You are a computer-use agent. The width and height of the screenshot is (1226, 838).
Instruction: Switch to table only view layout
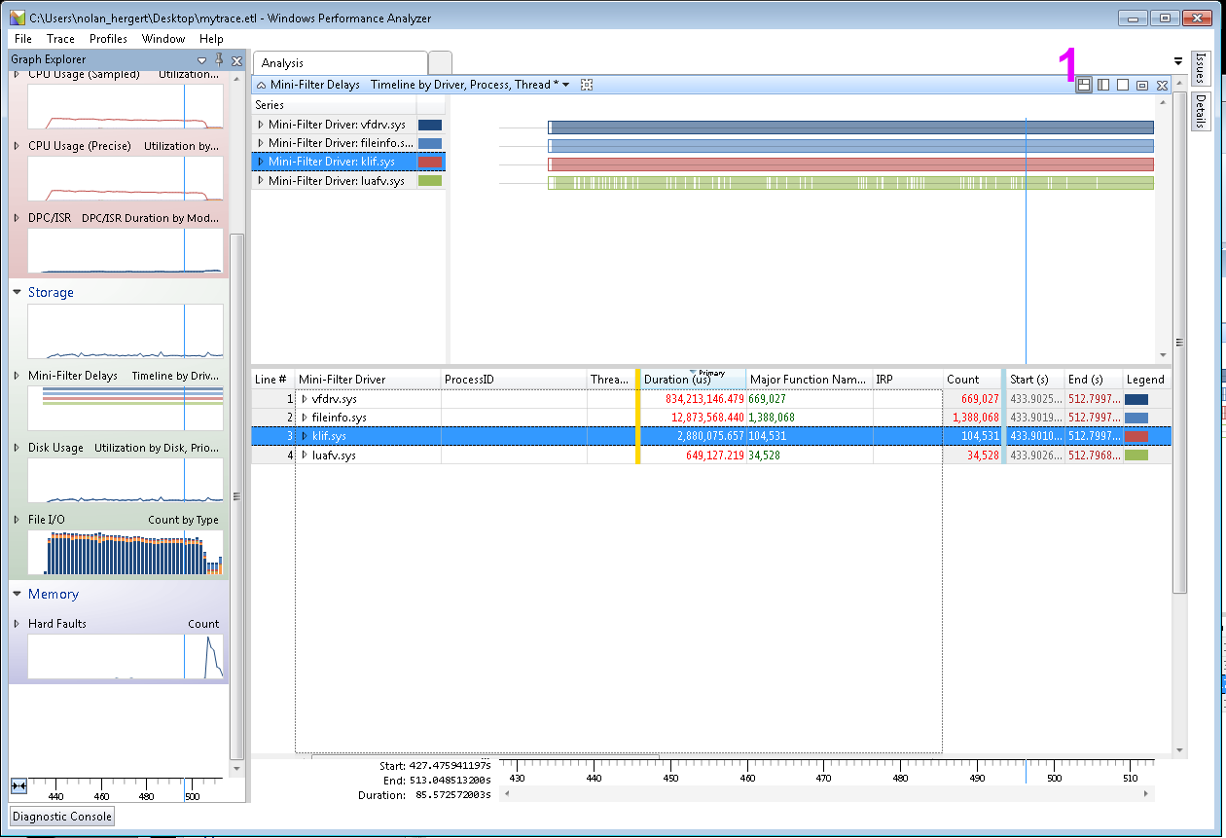(1123, 85)
